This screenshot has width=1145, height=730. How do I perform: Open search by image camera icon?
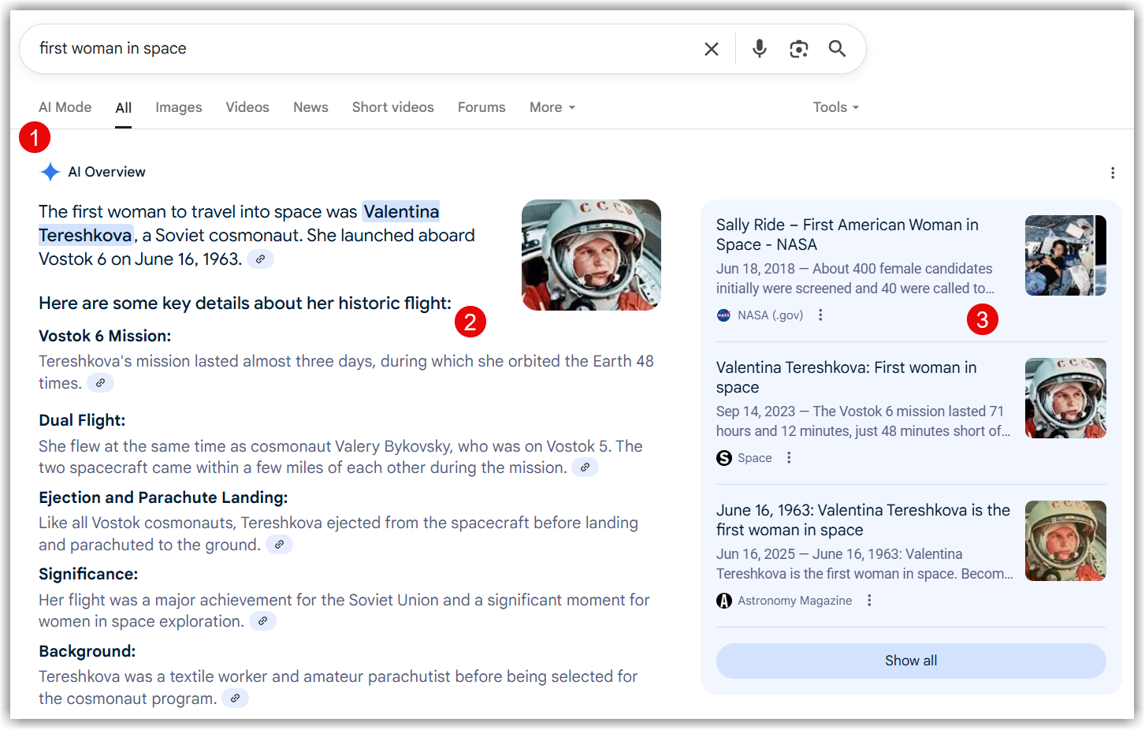[x=798, y=49]
